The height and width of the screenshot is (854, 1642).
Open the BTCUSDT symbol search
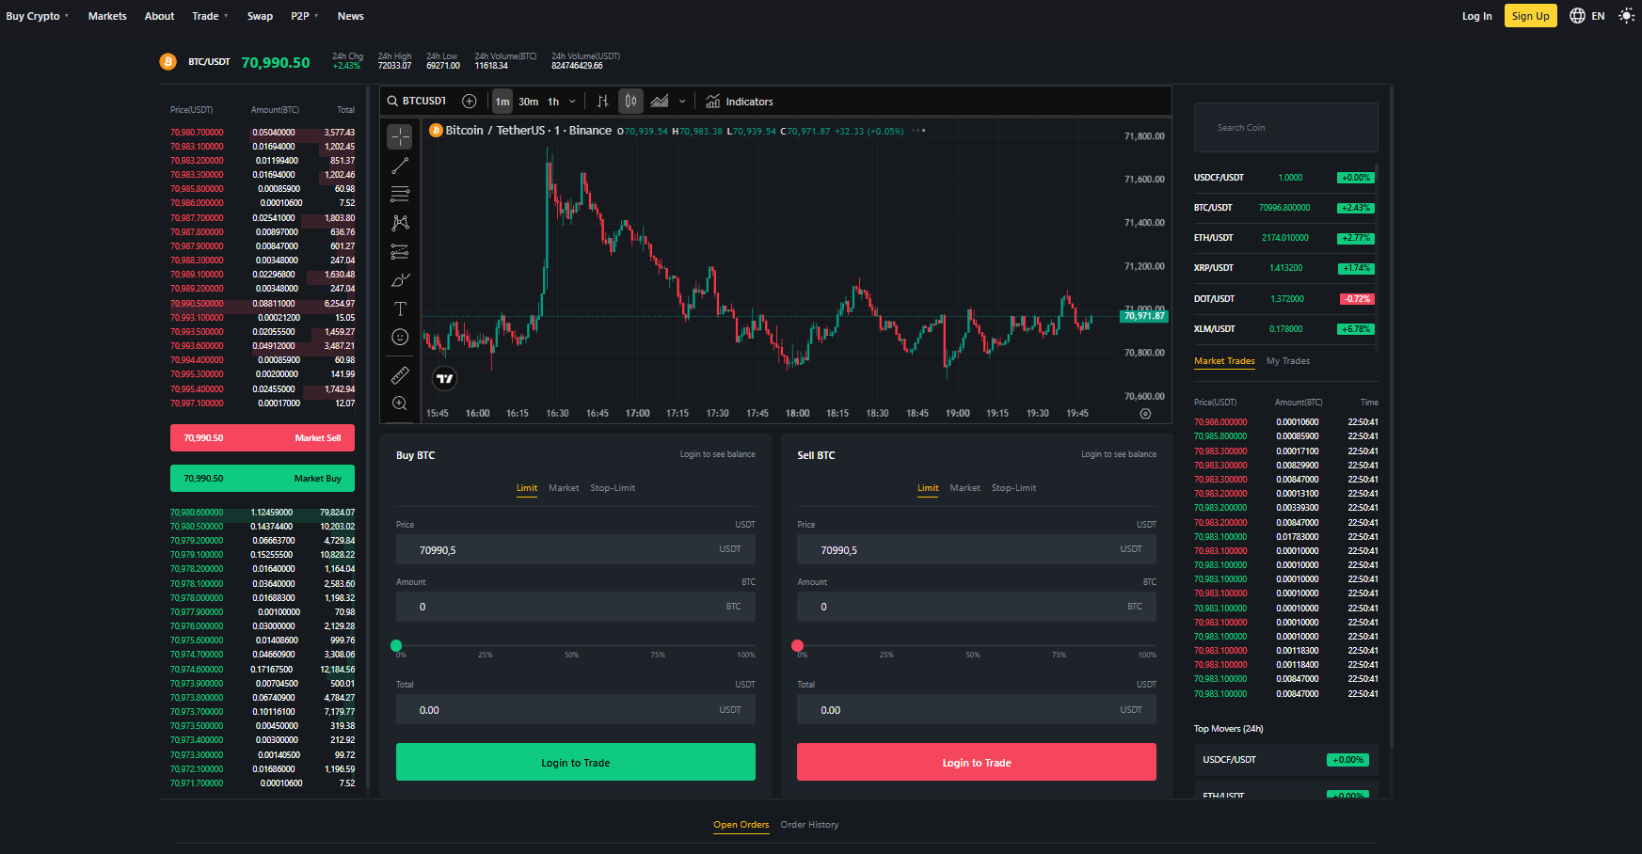(x=417, y=102)
